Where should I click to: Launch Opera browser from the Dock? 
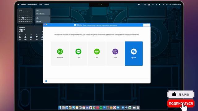coord(114,108)
